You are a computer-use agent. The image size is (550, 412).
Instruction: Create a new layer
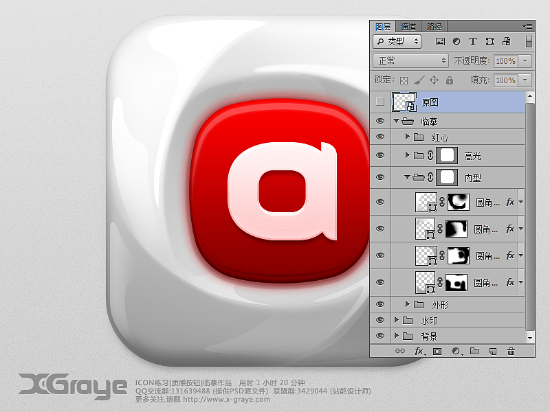point(493,352)
